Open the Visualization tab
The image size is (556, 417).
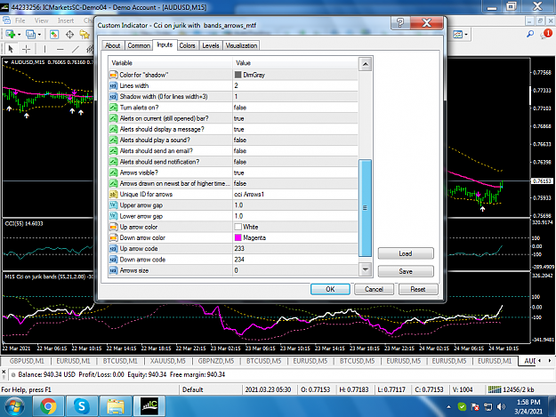(x=241, y=45)
